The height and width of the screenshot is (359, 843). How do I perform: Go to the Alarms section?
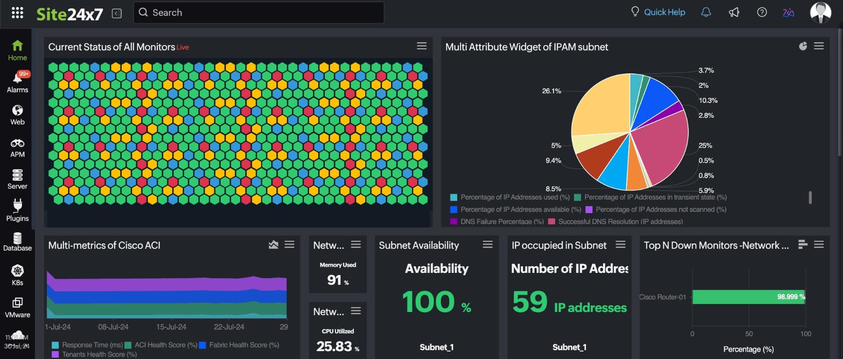click(x=18, y=82)
